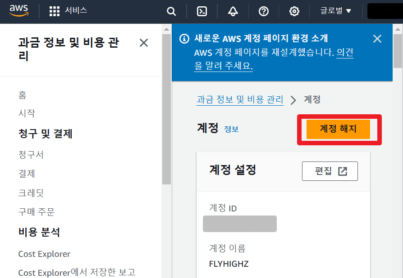The height and width of the screenshot is (278, 403).
Task: Launch CloudShell terminal icon
Action: tap(202, 12)
